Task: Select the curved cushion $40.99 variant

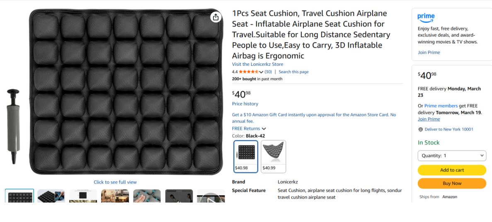Action: (273, 156)
